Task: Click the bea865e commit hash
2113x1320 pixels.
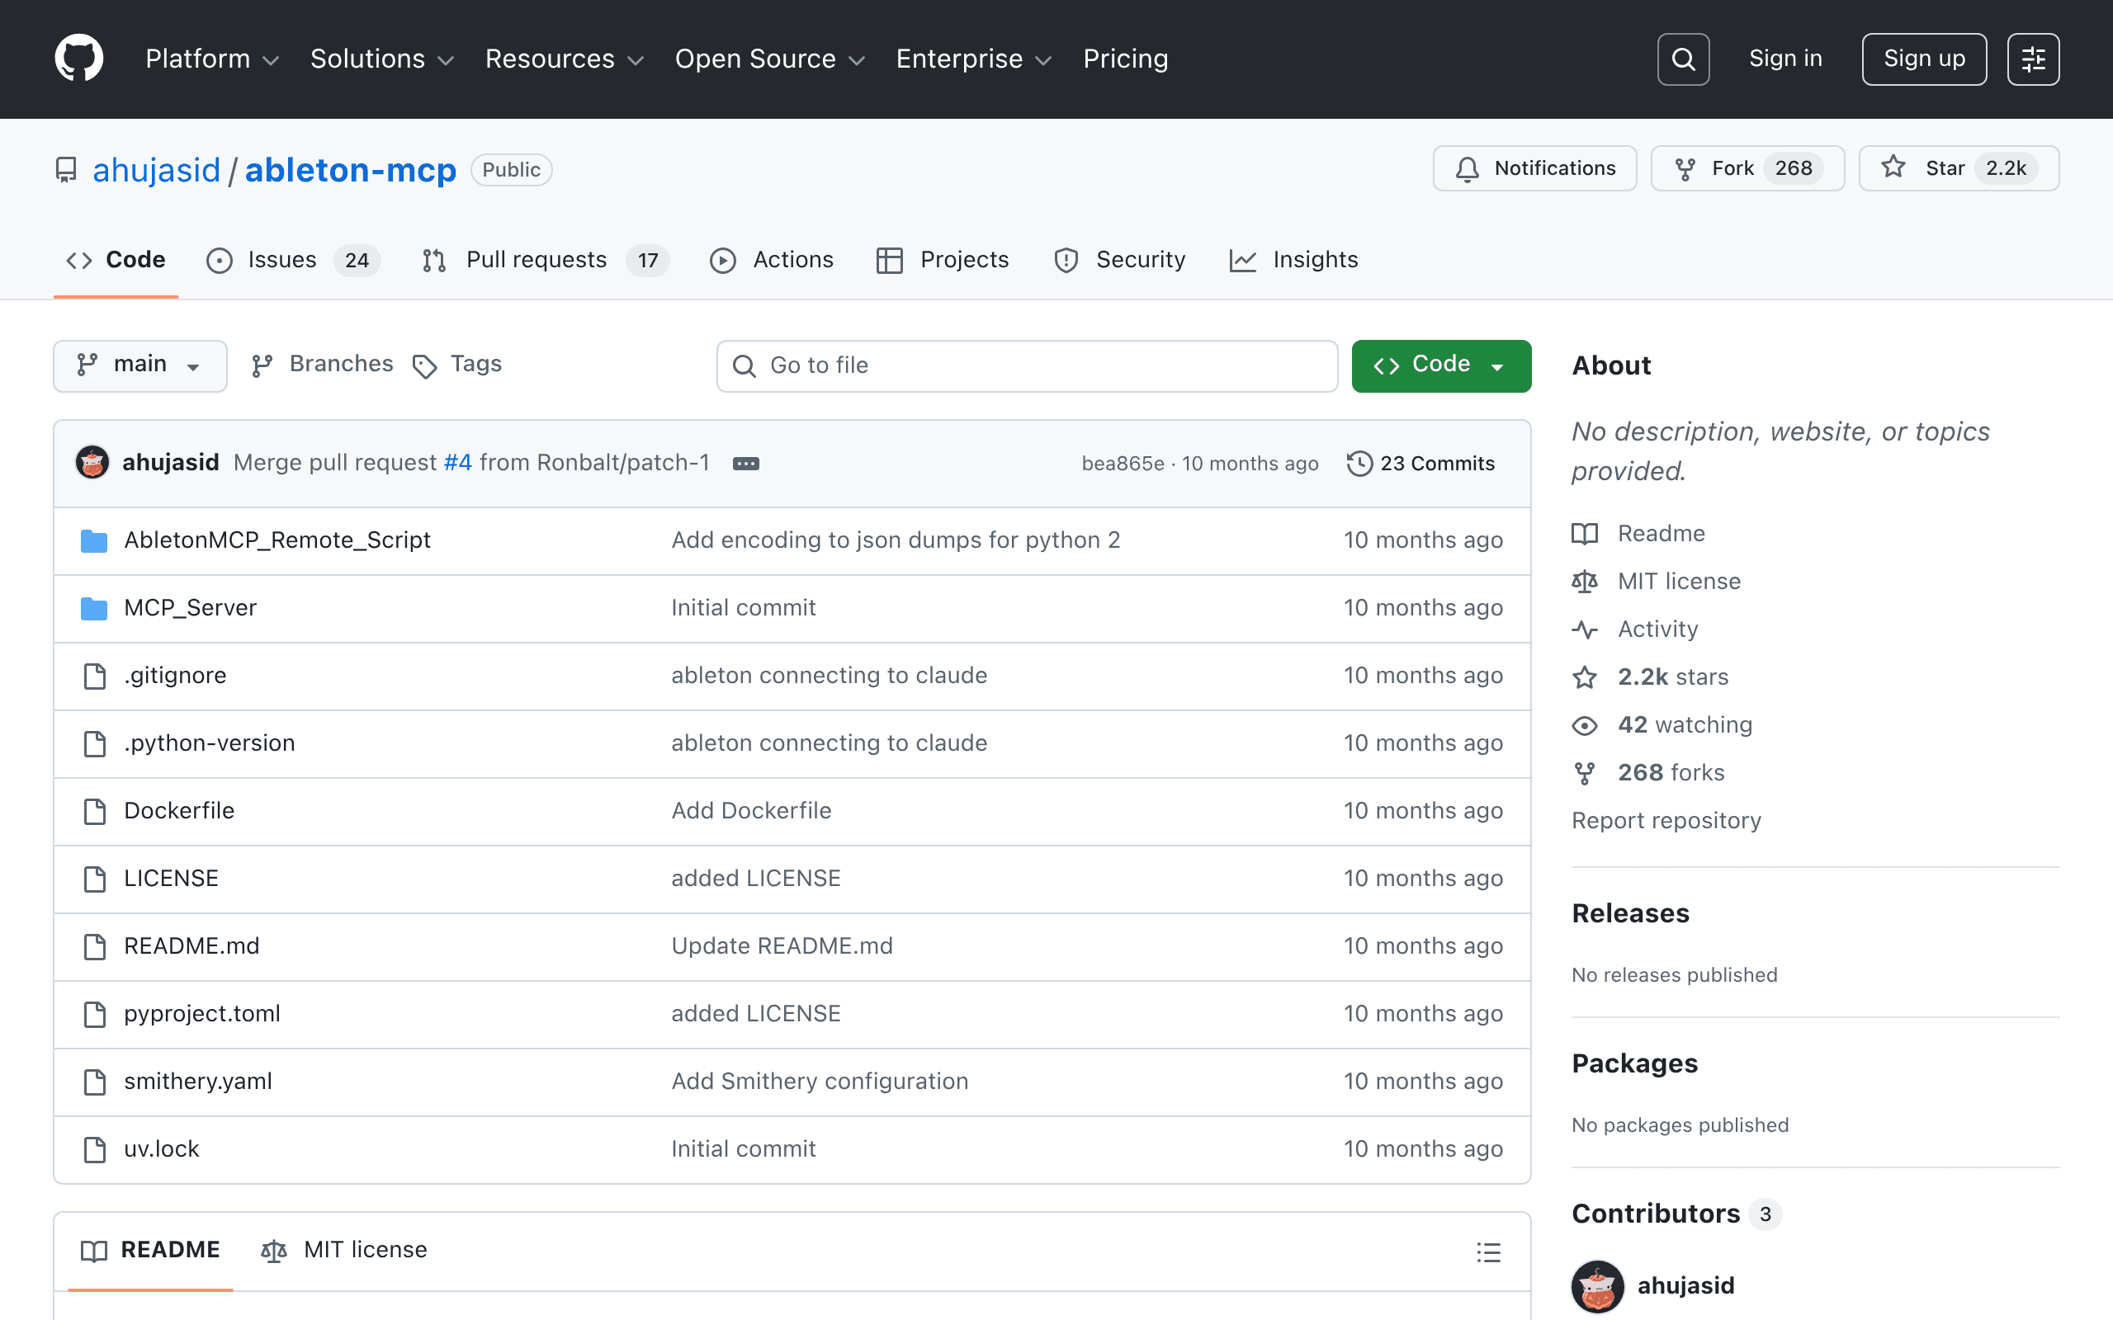Action: click(1122, 464)
